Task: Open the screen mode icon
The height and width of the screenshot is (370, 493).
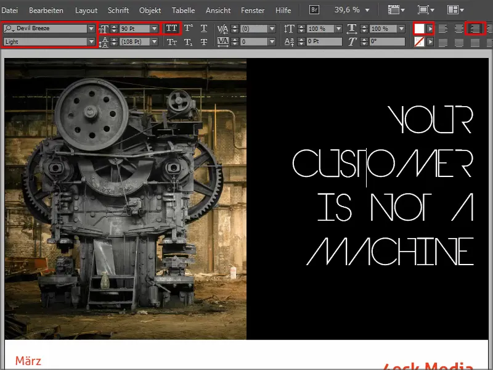Action: (x=426, y=10)
